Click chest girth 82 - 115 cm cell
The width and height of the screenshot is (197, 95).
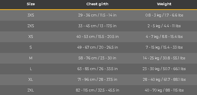(x=97, y=90)
